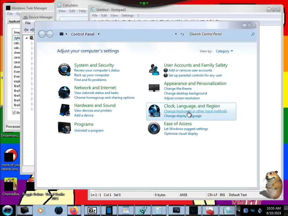Image resolution: width=288 pixels, height=216 pixels.
Task: Open the 'Hardware and Sound' heading link
Action: 95,105
